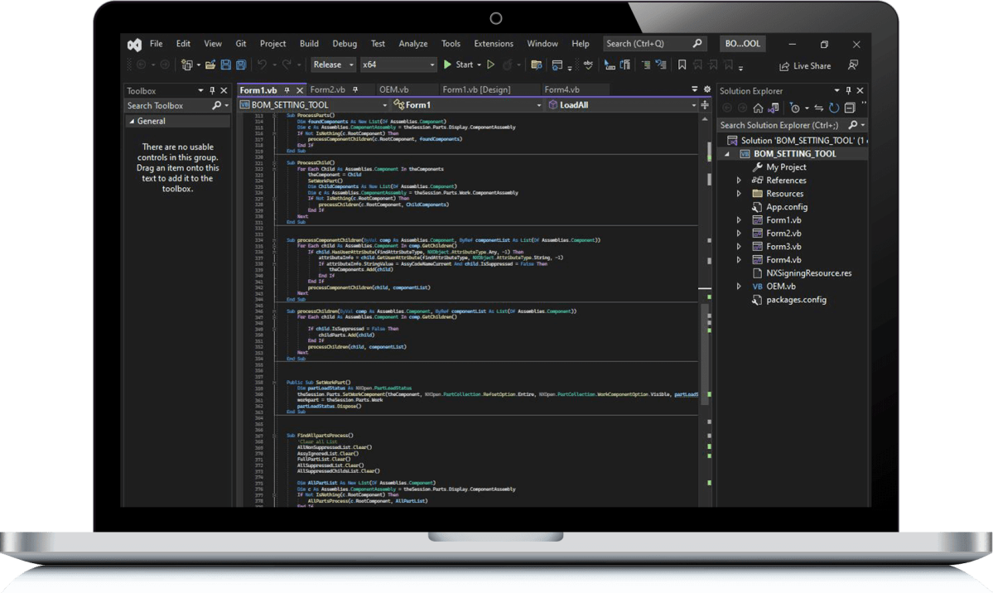Viewport: 993px width, 593px height.
Task: Toggle pin on Form2.vb tab
Action: coord(355,90)
